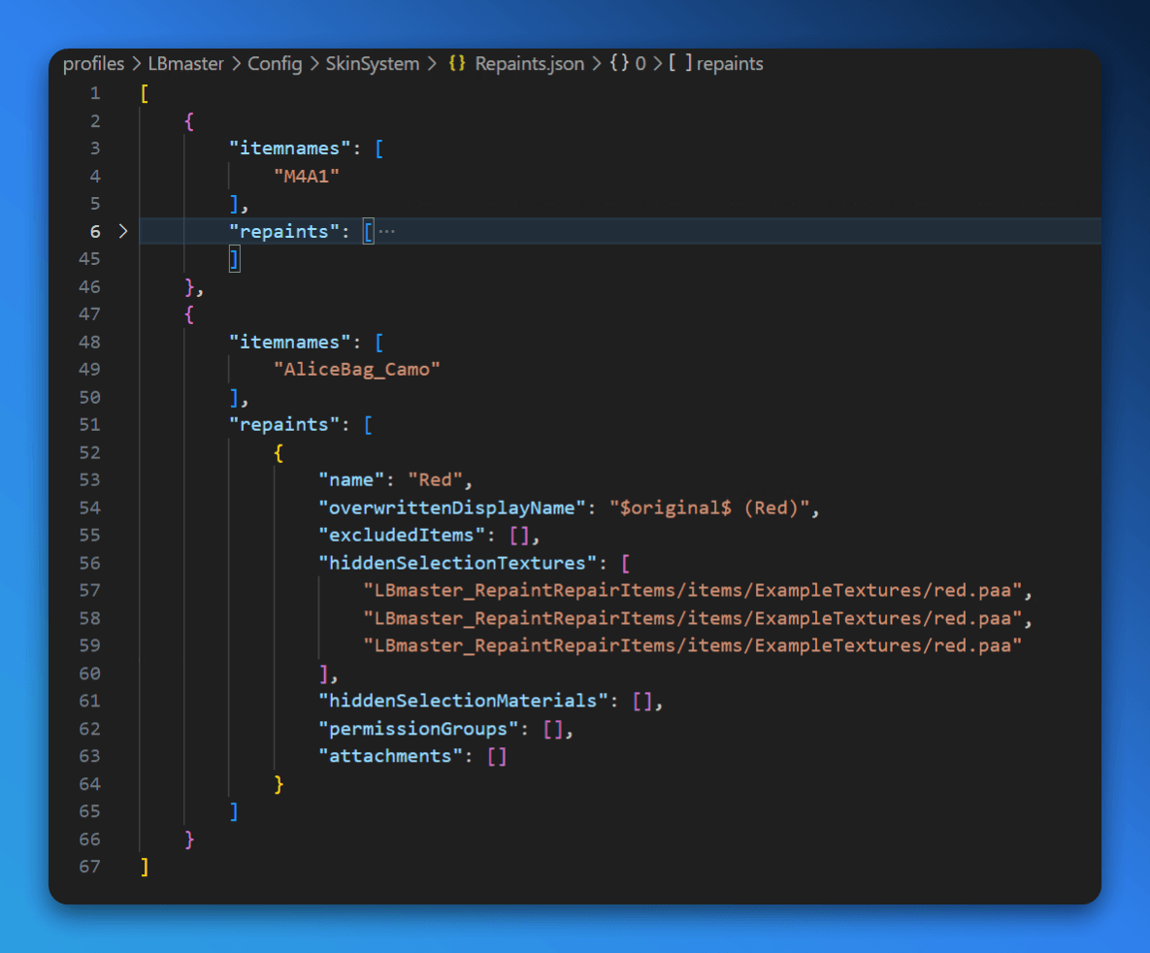Click the "M4A1" string value
This screenshot has height=953, width=1150.
click(x=307, y=176)
